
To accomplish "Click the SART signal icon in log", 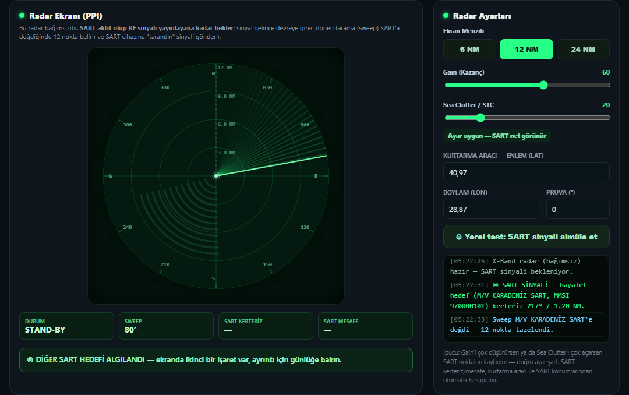I will pyautogui.click(x=496, y=285).
